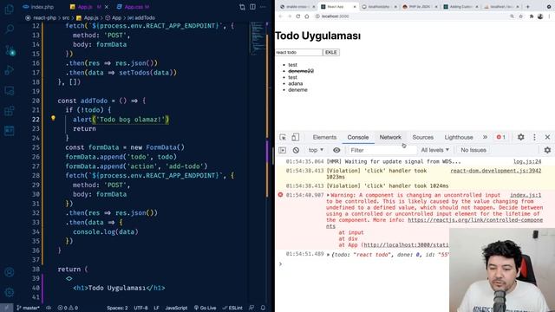
Task: Expand the logged todo object in console
Action: pos(329,254)
